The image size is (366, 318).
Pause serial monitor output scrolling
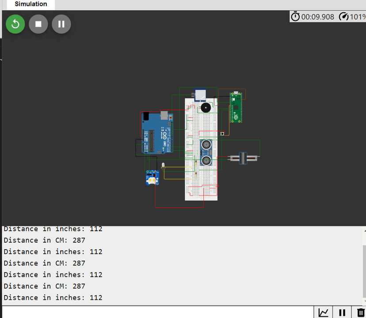pyautogui.click(x=342, y=312)
